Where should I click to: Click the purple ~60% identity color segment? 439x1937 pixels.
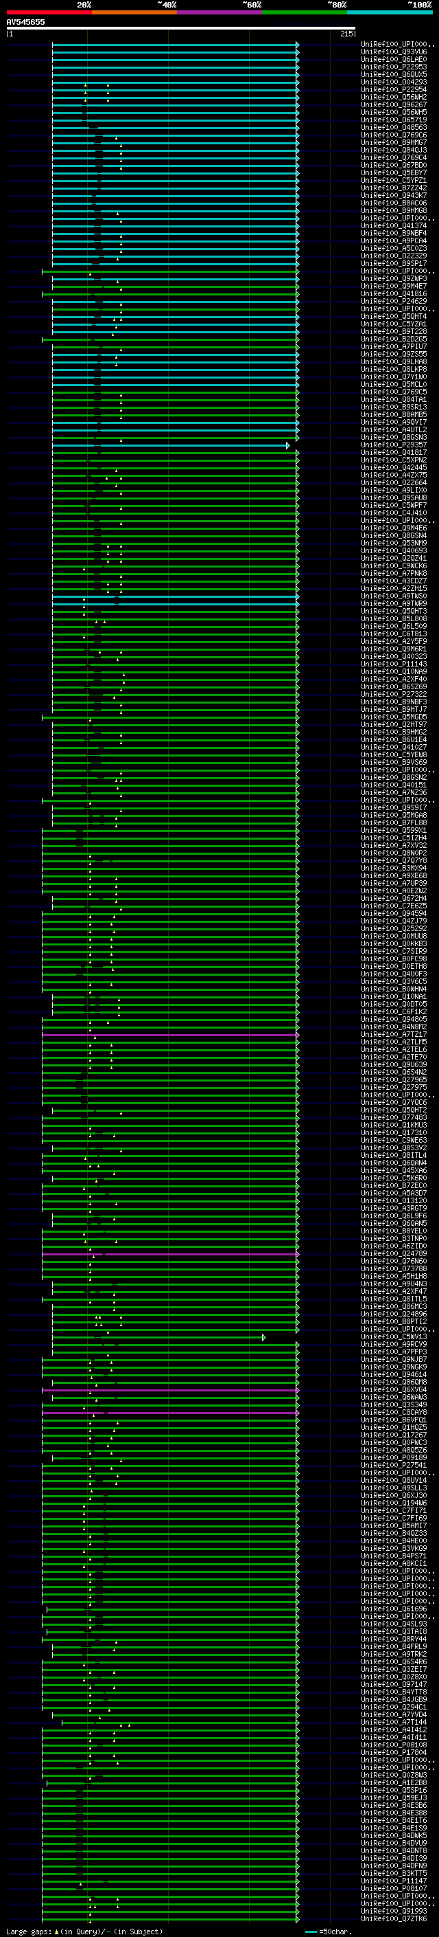(220, 12)
